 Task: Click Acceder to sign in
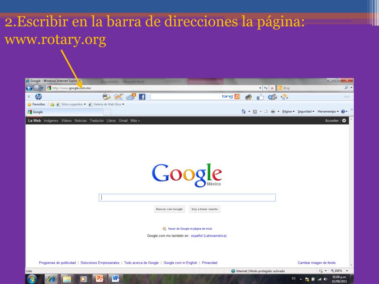pyautogui.click(x=332, y=121)
